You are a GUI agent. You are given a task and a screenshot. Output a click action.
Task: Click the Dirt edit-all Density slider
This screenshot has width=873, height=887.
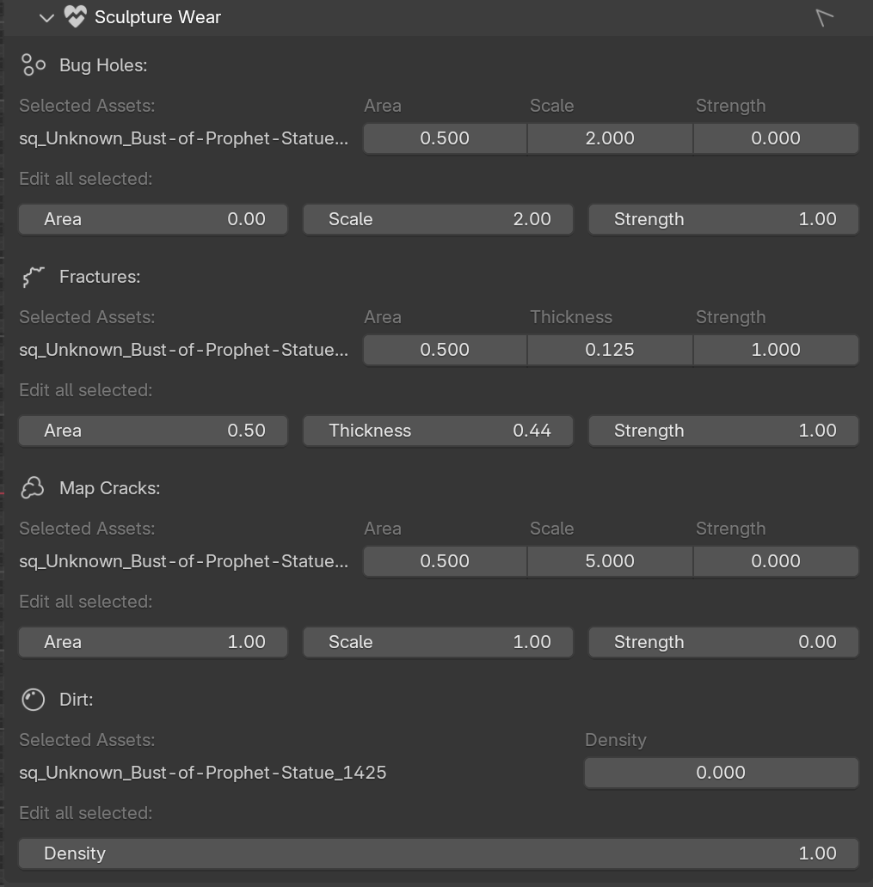[x=439, y=853]
